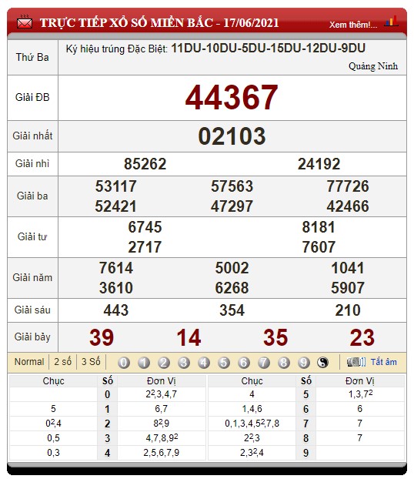Click the envelope mail icon in header
Screen dimensions: 414x479
tap(25, 22)
